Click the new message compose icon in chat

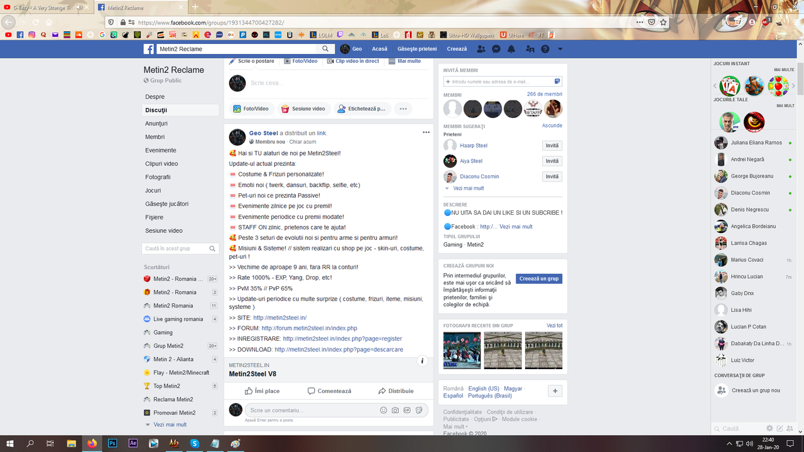pos(780,429)
